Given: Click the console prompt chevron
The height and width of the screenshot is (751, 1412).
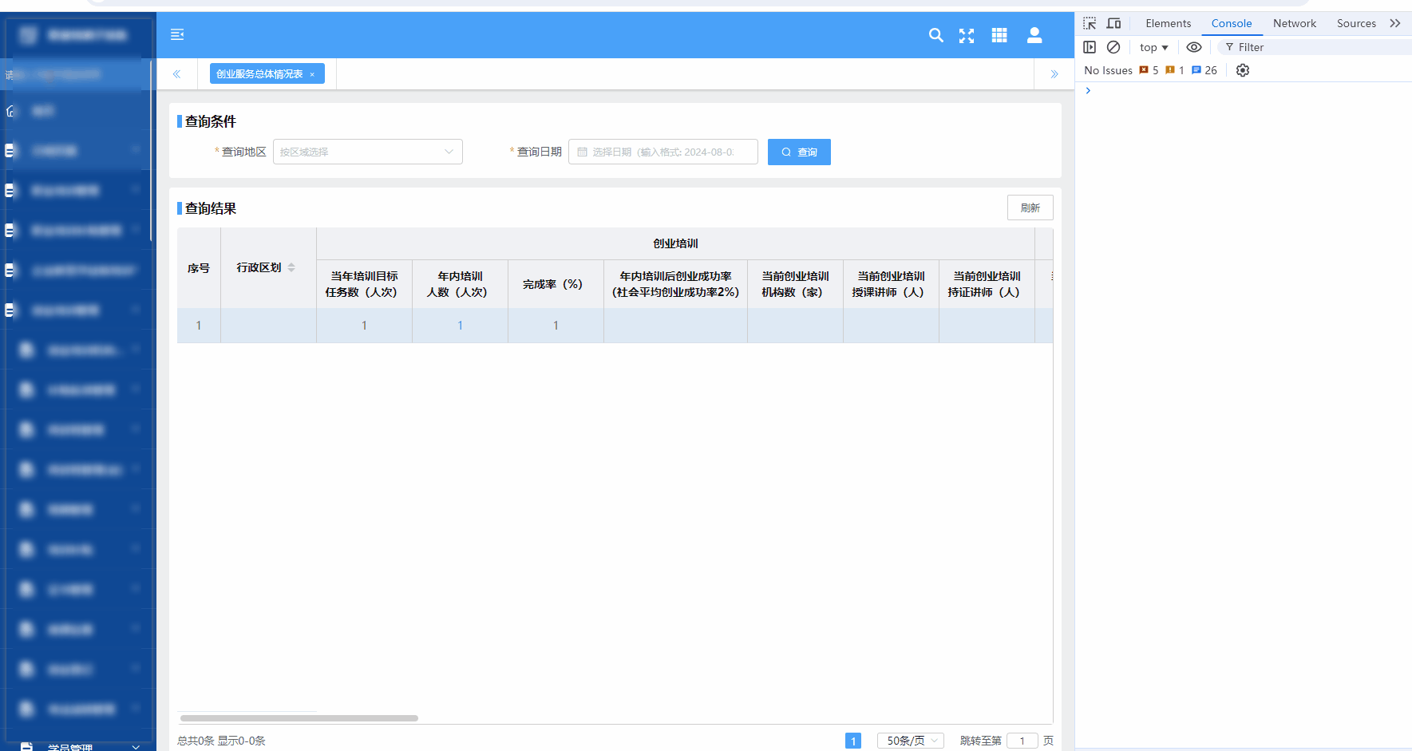Looking at the screenshot, I should point(1088,91).
